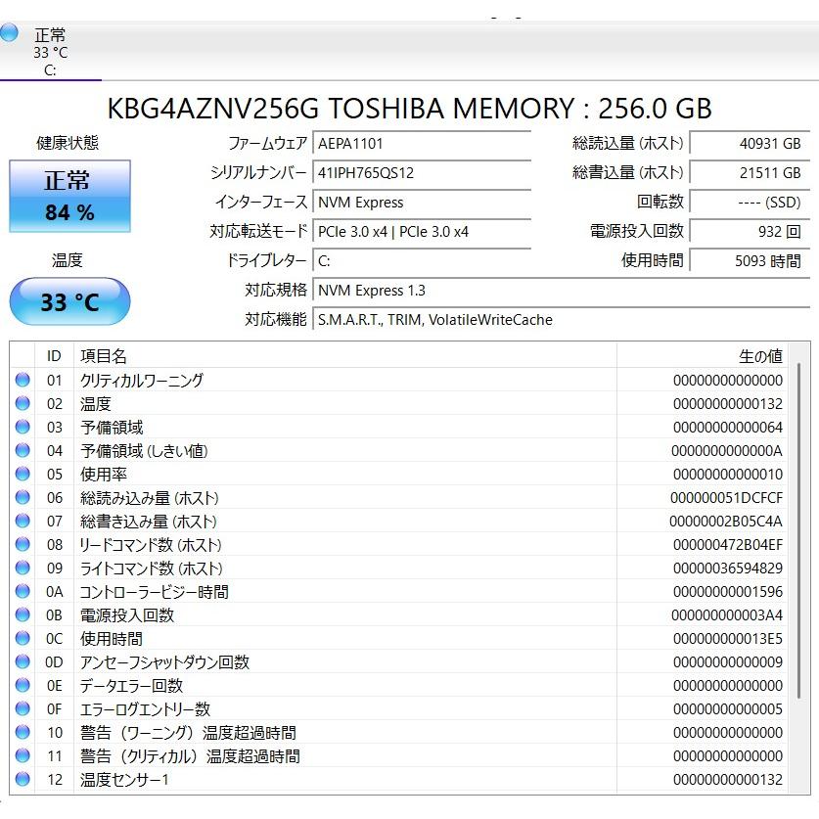Click the status orb for row 0E データエラー回数
This screenshot has height=819, width=819.
(23, 685)
